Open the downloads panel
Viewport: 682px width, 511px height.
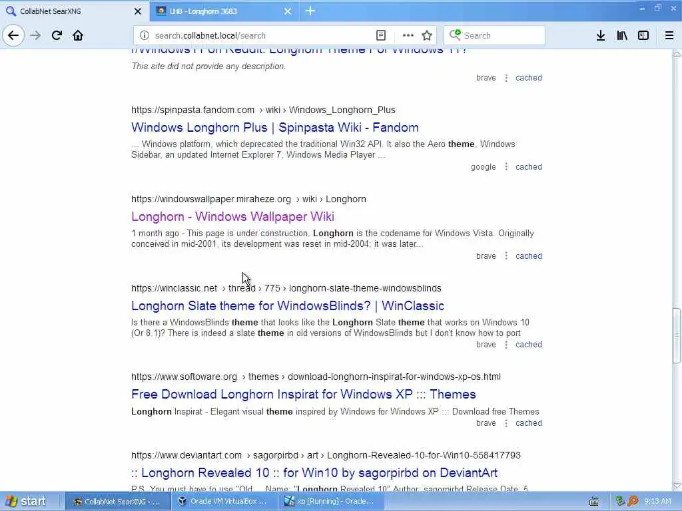(x=600, y=36)
